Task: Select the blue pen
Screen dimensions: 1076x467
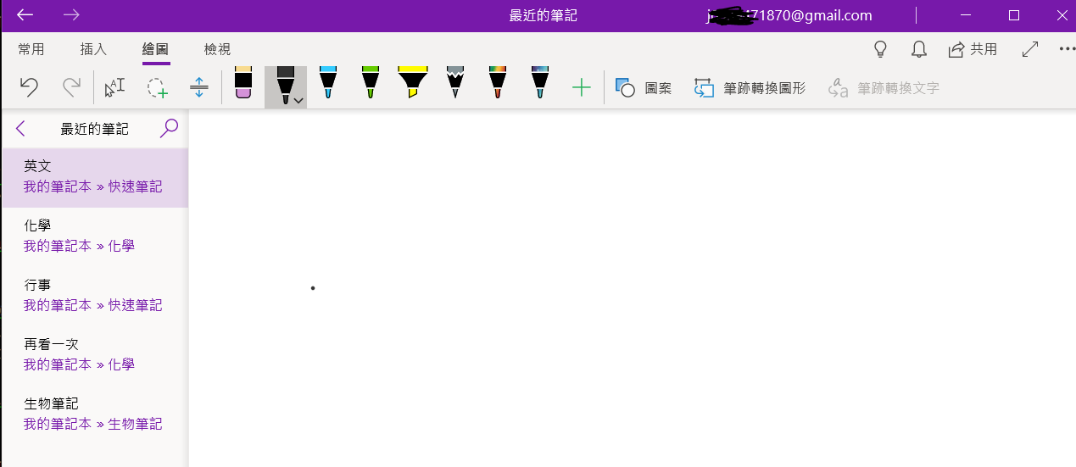Action: [328, 83]
